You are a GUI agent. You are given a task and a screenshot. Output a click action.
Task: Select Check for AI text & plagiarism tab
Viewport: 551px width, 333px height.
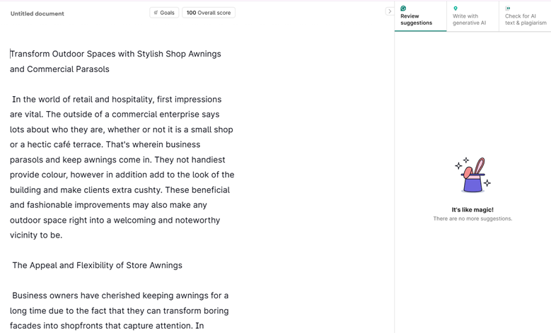point(525,19)
